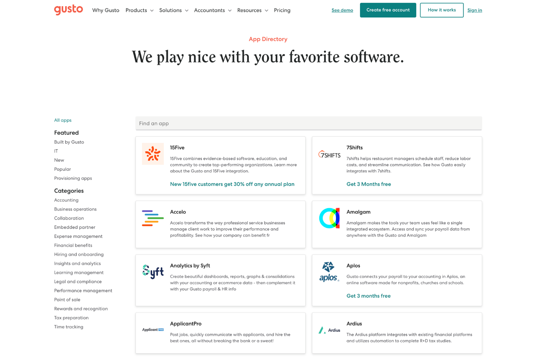Click the See demo link

342,10
